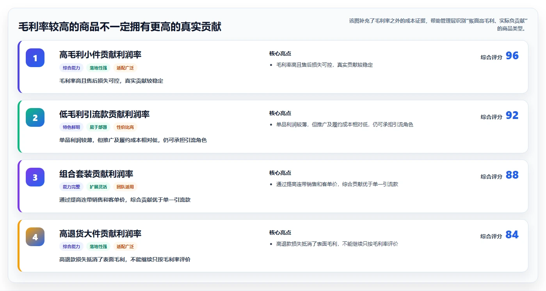Choose the 扩展灵活 tag
The height and width of the screenshot is (291, 546).
tap(98, 187)
